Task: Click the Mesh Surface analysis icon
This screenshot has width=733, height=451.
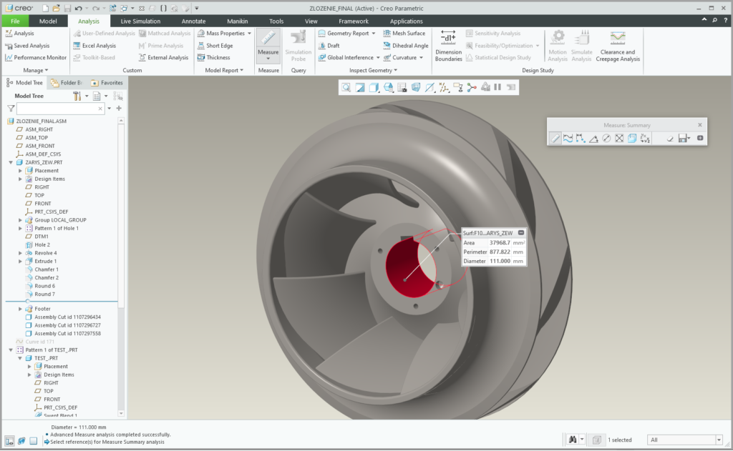Action: [x=404, y=33]
